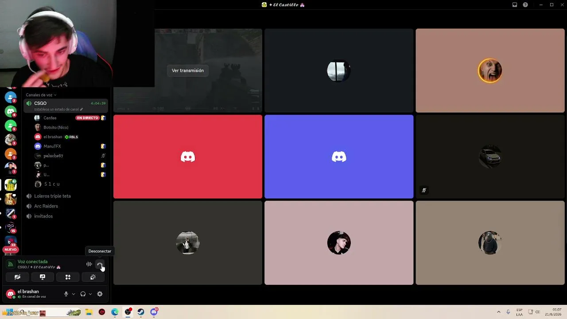Select user Cenfee in voice list
This screenshot has width=567, height=319.
[x=50, y=118]
